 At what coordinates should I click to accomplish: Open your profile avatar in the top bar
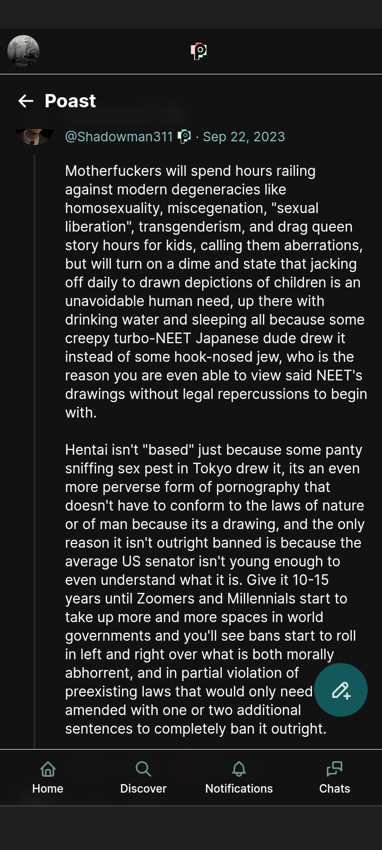pyautogui.click(x=23, y=51)
